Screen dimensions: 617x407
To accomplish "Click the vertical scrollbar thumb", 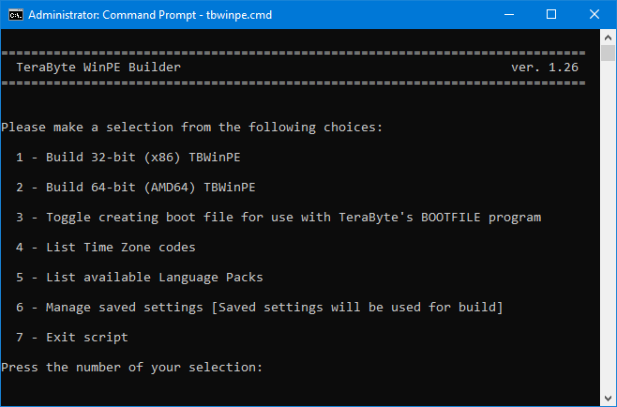I will coord(608,53).
